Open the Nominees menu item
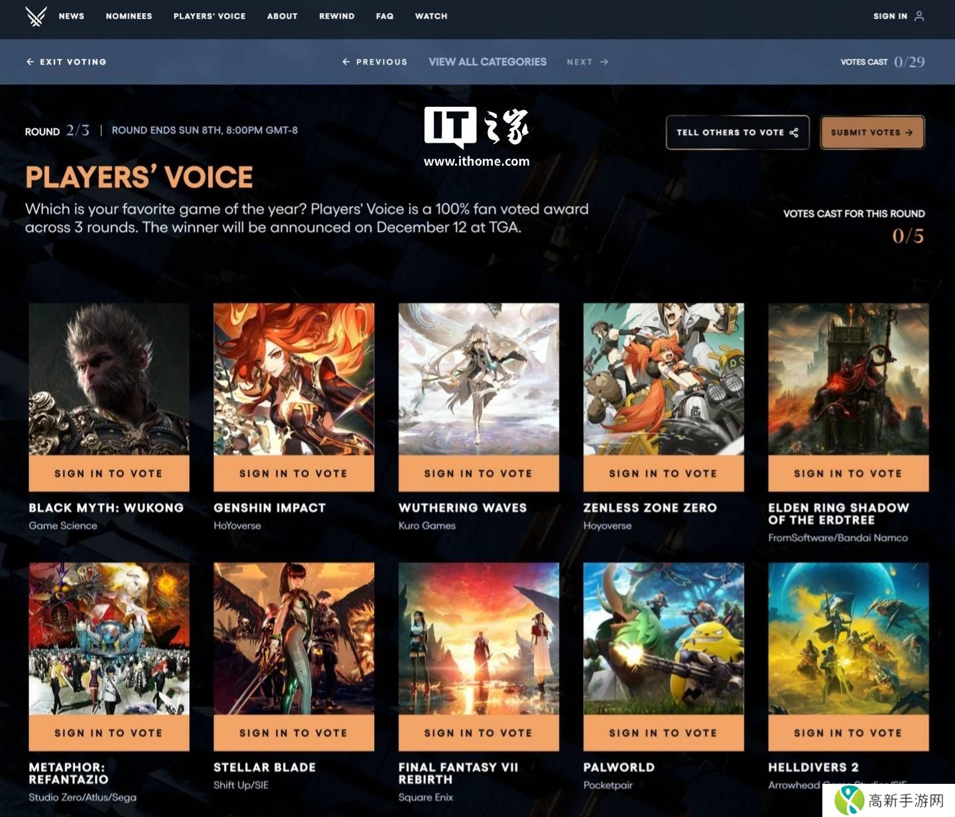The width and height of the screenshot is (955, 817). pyautogui.click(x=129, y=16)
